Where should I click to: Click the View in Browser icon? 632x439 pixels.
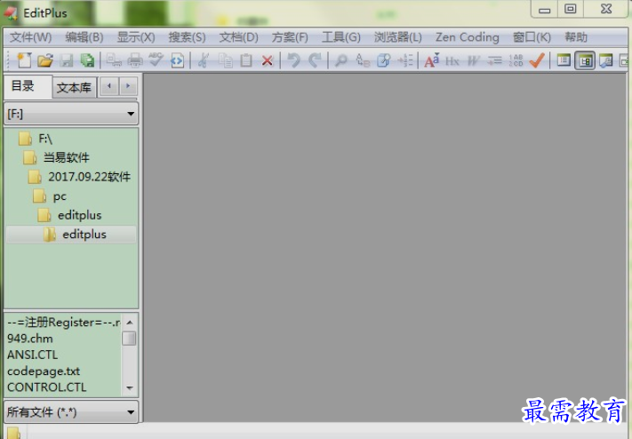point(177,60)
